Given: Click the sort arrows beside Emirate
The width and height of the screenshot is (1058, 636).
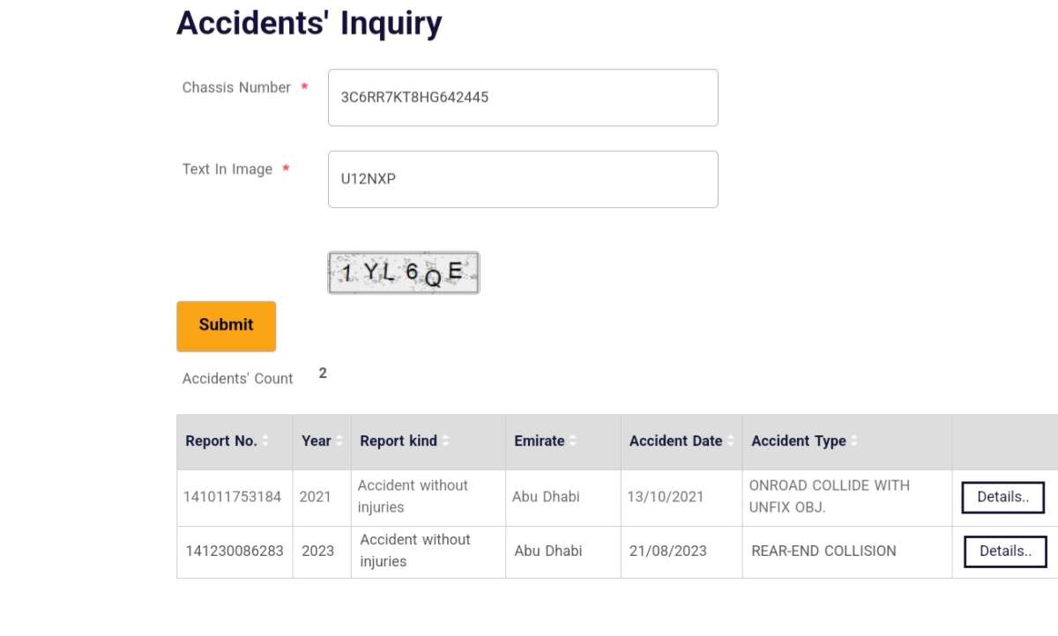Looking at the screenshot, I should click(573, 441).
